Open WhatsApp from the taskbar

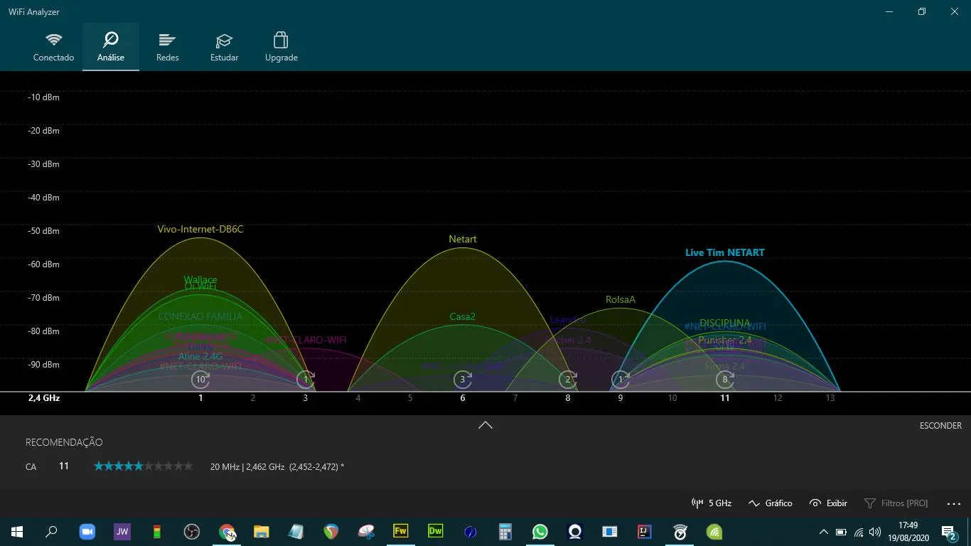coord(540,532)
